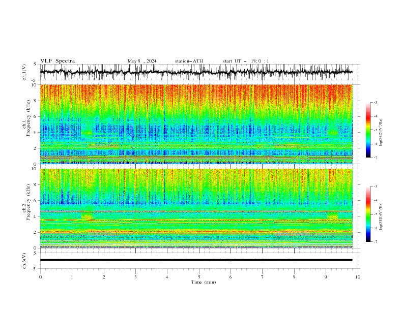The width and height of the screenshot is (403, 311).
Task: Click the log(PSD) label beside ch.1 colorbar
Action: [x=381, y=133]
